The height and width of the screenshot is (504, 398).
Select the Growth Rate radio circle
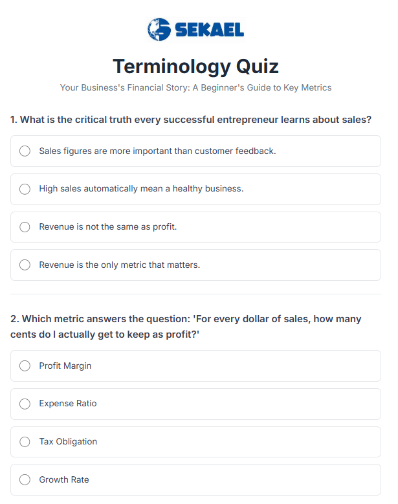tap(25, 480)
